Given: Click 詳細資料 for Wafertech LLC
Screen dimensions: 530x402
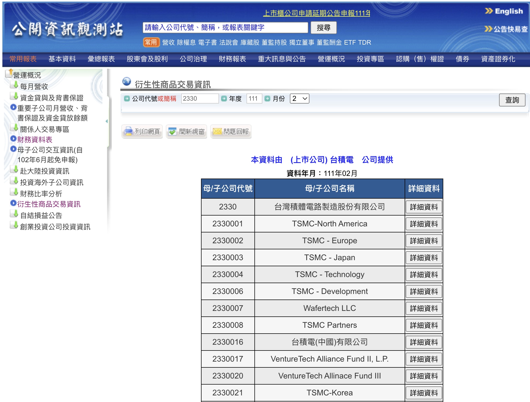Looking at the screenshot, I should coord(424,308).
